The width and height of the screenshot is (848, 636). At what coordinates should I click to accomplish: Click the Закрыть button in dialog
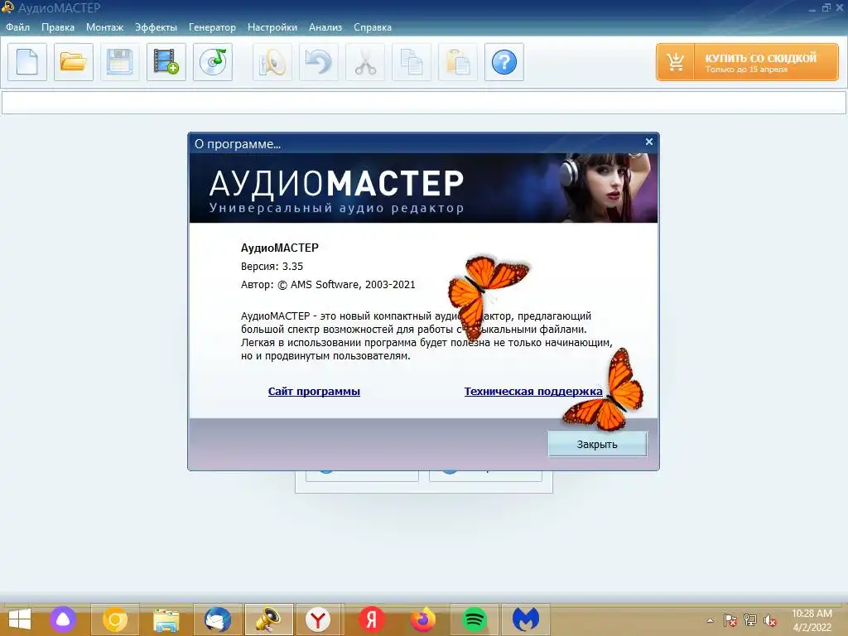pyautogui.click(x=597, y=444)
